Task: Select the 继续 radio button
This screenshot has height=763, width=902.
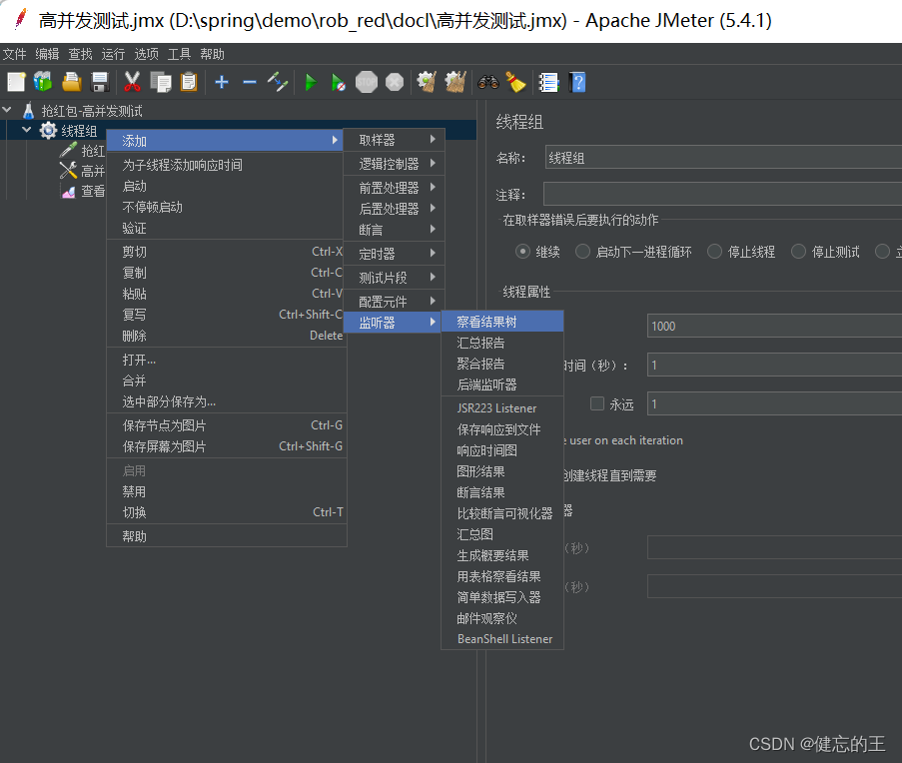Action: pyautogui.click(x=522, y=252)
